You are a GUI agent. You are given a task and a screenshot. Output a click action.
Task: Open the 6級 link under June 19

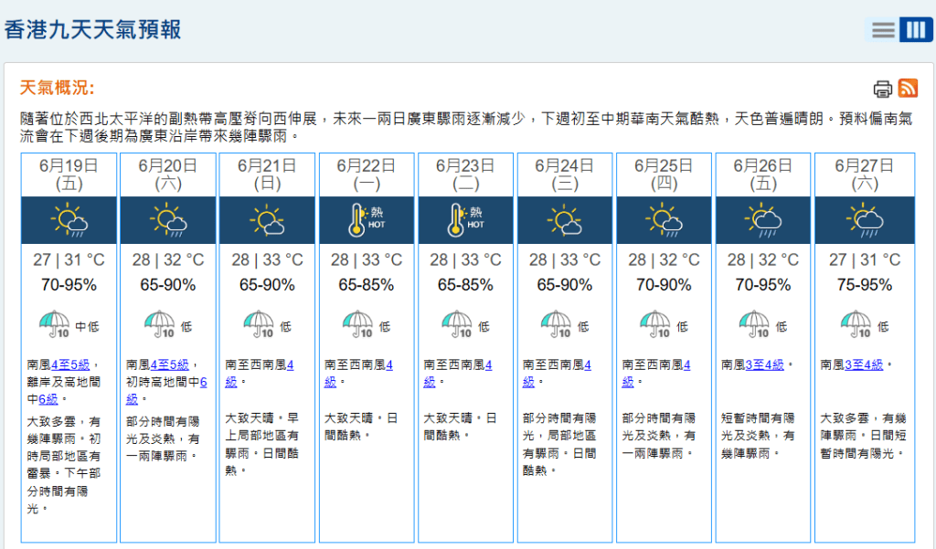48,398
